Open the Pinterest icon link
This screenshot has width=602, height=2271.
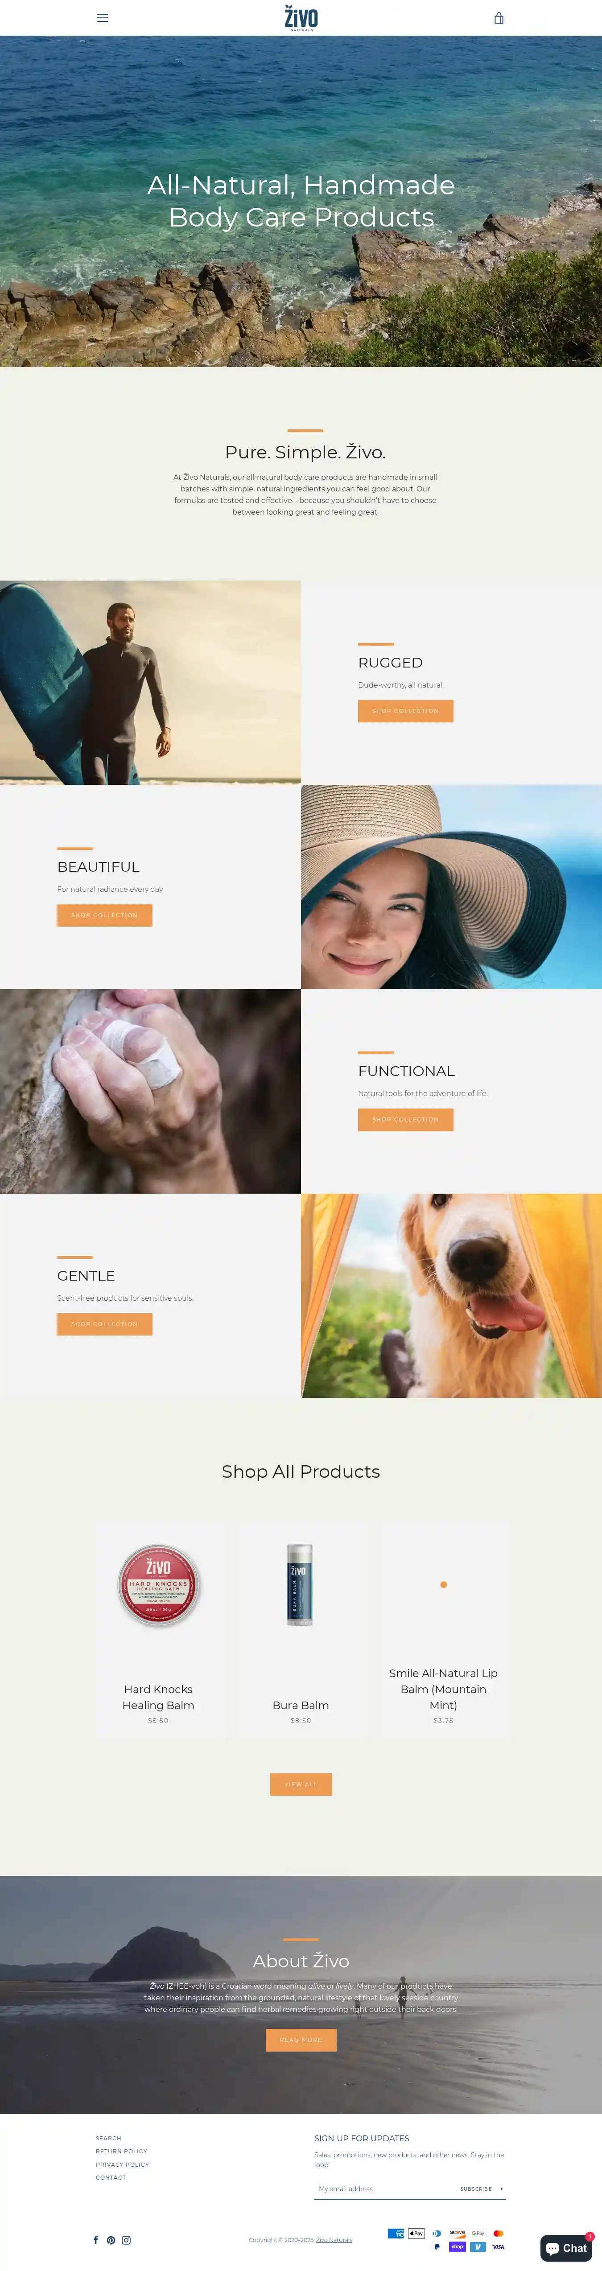tap(111, 2239)
